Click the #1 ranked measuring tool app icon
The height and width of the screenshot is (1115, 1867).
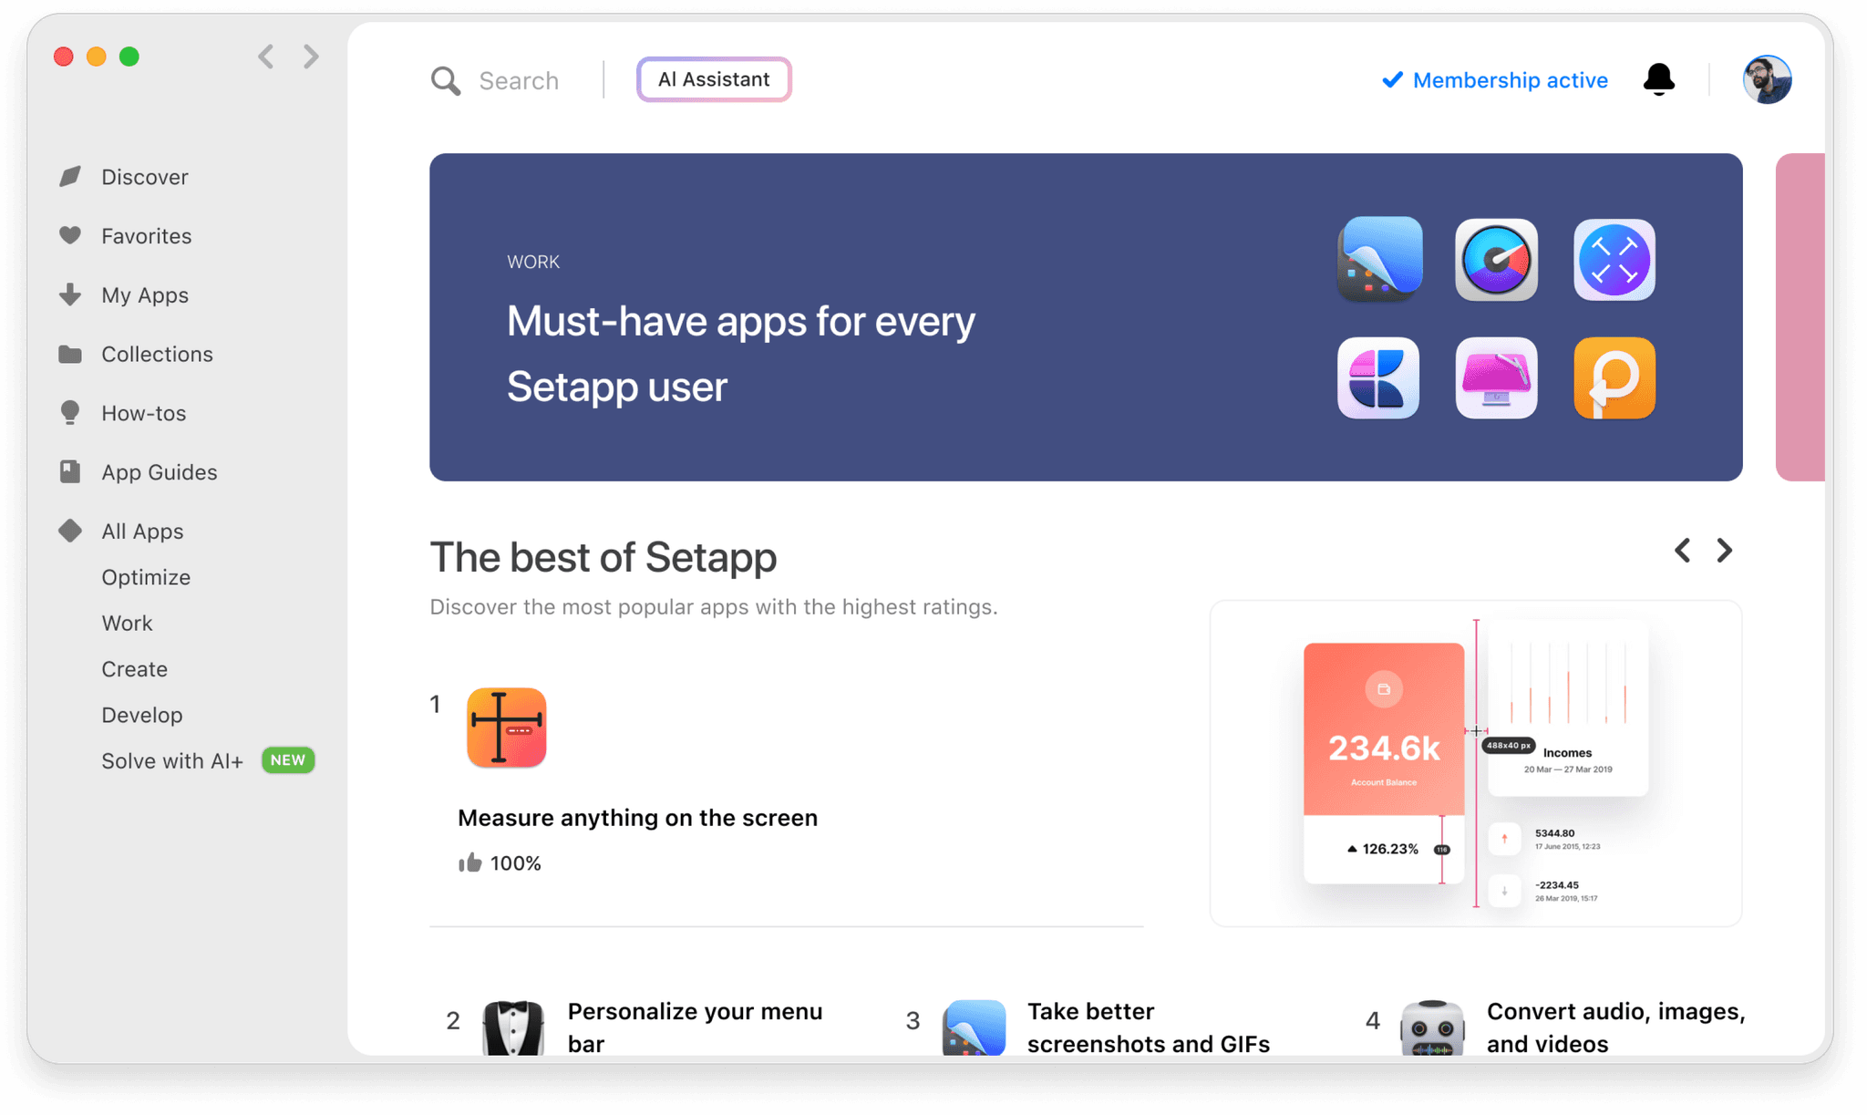[506, 728]
